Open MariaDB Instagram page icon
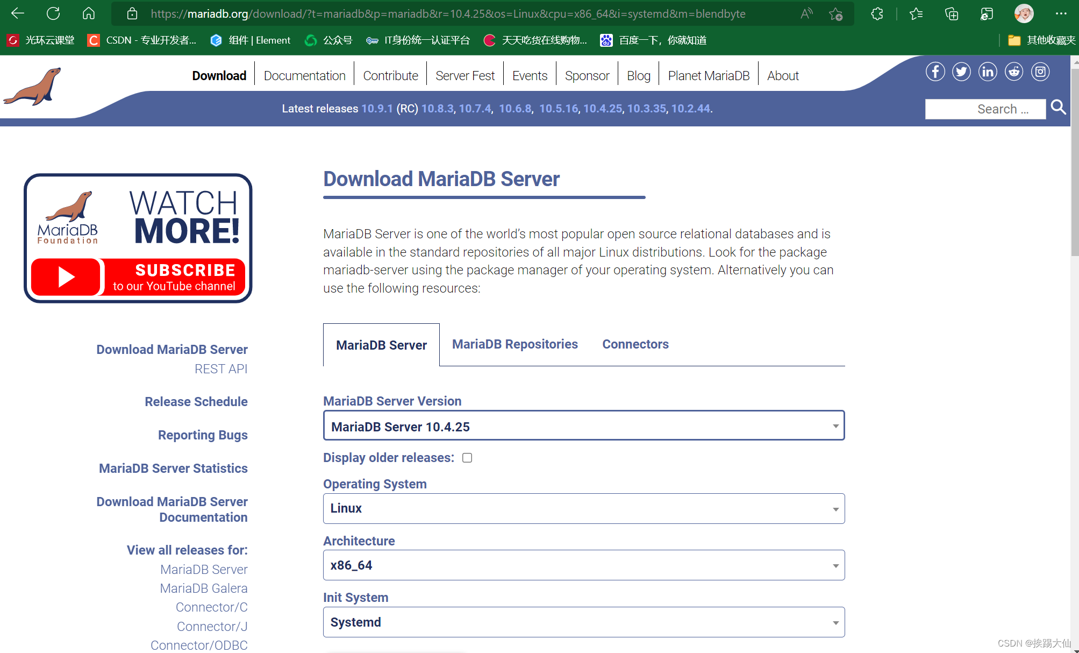This screenshot has width=1079, height=653. 1040,72
